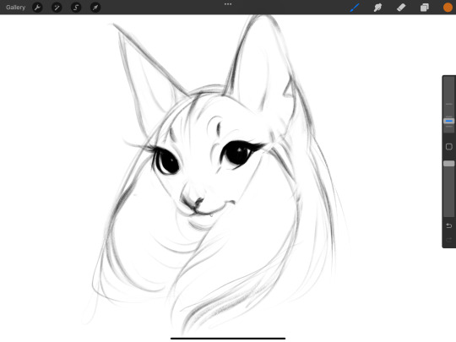Open the Adjustments magic wand menu
This screenshot has height=342, width=456.
point(57,8)
